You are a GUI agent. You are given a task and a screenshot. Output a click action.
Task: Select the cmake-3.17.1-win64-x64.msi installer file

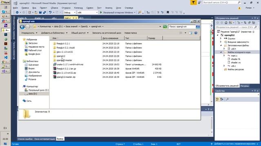point(70,64)
